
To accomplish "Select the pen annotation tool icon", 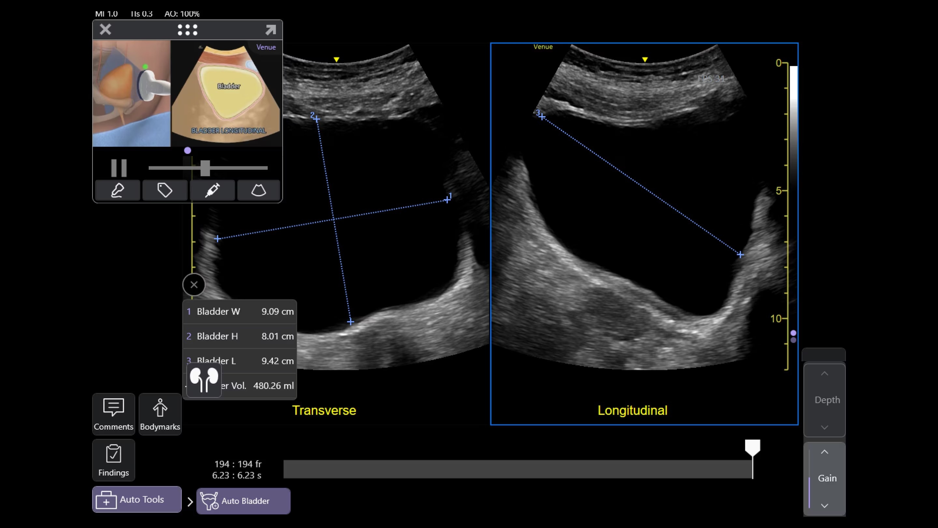I will coord(118,190).
